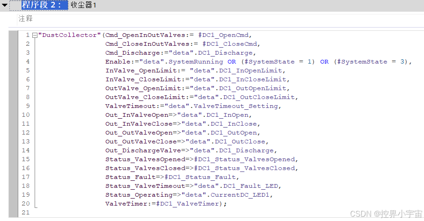This screenshot has width=424, height=221.
Task: Collapse network 程序段 2 with the triangle
Action: click(5, 5)
